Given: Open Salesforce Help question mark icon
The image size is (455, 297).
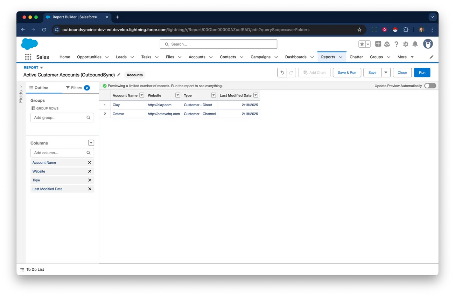Looking at the screenshot, I should (x=396, y=44).
